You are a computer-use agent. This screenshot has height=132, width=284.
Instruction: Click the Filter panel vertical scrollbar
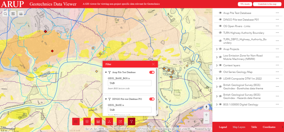tap(157, 90)
